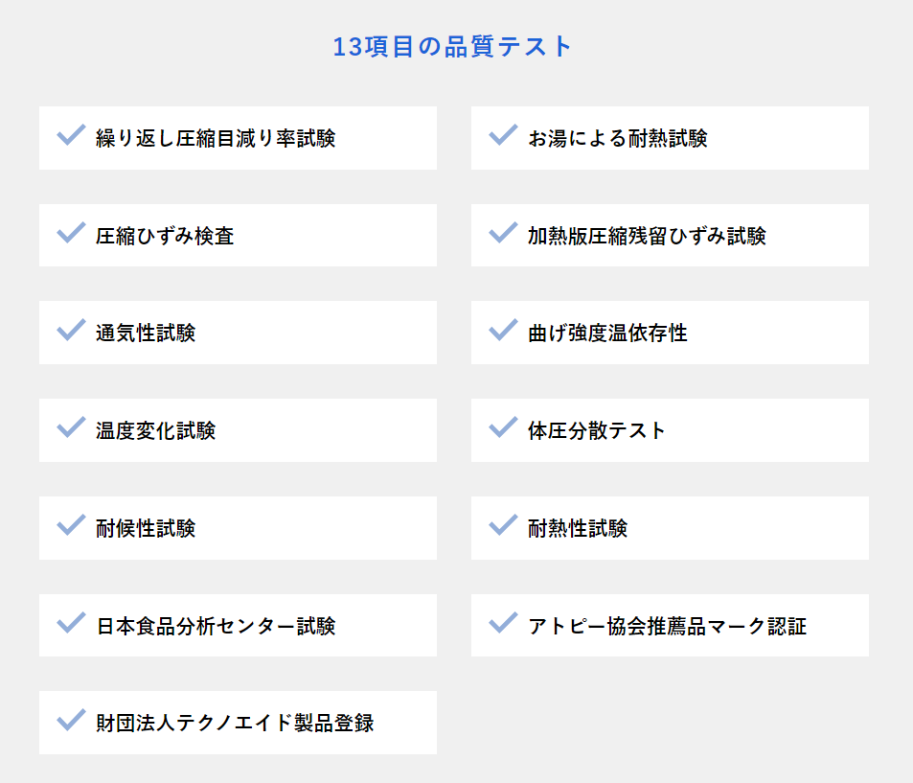Click checkmark icon beside 繰り返し圧縮目減り率試験
This screenshot has height=783, width=913.
72,136
